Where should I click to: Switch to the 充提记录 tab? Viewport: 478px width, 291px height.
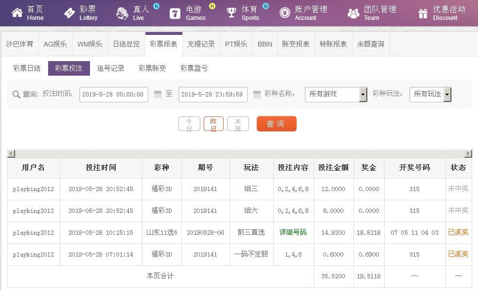[201, 44]
